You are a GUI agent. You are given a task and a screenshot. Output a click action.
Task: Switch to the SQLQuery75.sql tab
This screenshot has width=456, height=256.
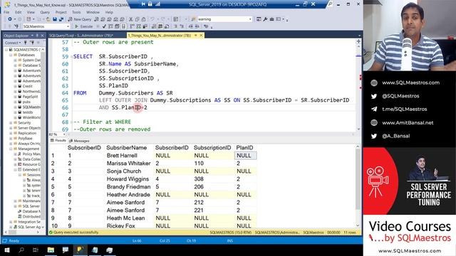pos(81,36)
